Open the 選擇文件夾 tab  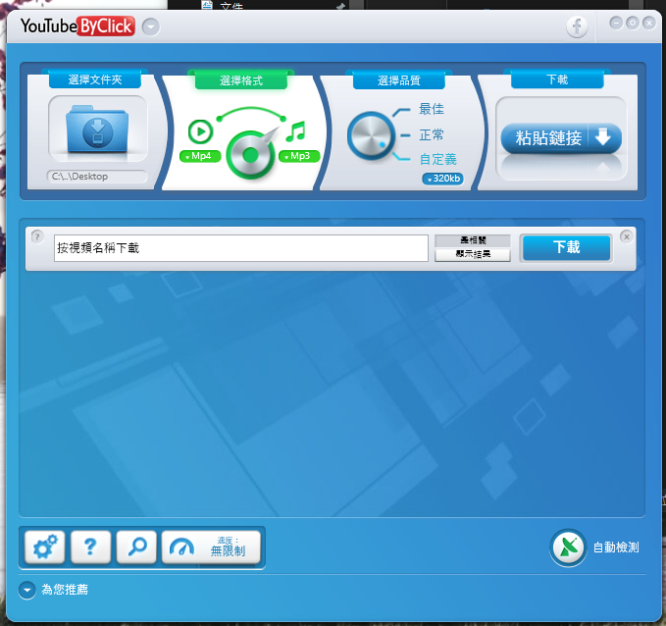[95, 79]
